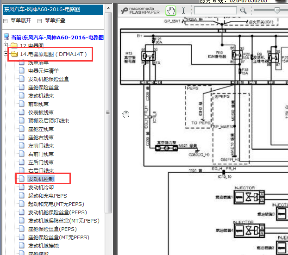Viewport: 288px width, 255px height.
Task: Click the FlashPaper search magnifier icon
Action: tap(243, 11)
